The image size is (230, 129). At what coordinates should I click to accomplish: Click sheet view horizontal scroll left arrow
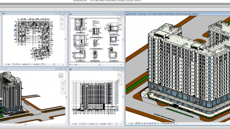78,64
